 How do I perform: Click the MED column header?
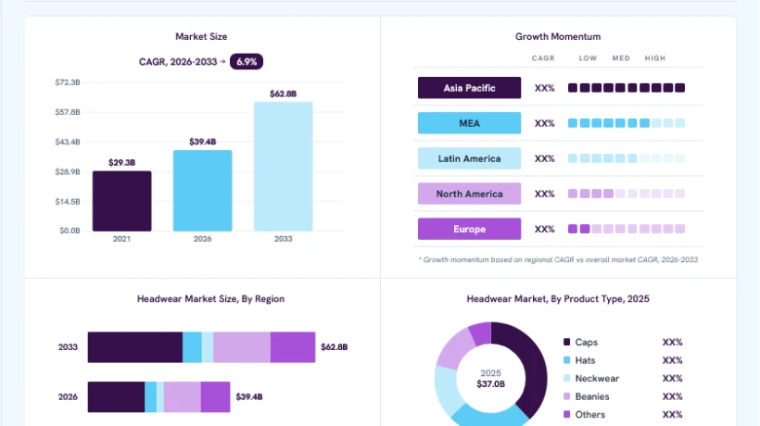pos(621,58)
